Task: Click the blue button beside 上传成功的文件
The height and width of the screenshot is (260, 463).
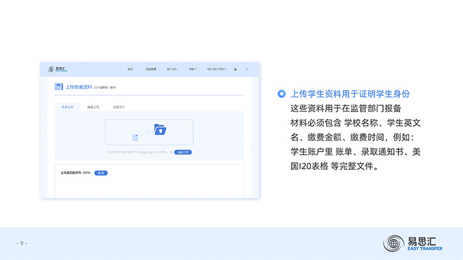Action: (x=101, y=172)
